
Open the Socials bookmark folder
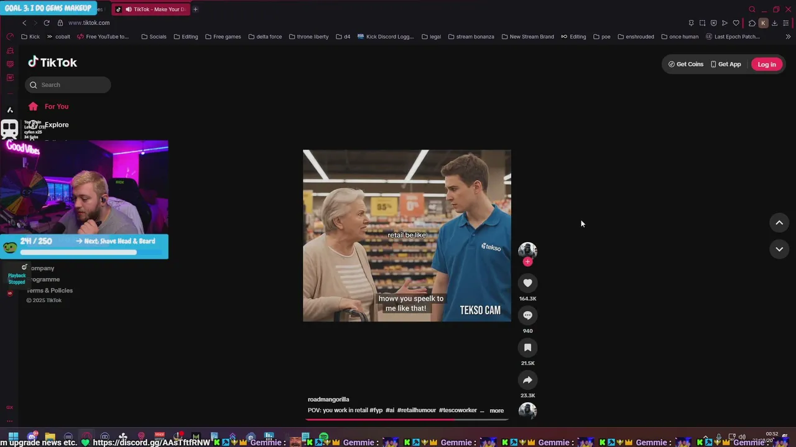tap(154, 37)
